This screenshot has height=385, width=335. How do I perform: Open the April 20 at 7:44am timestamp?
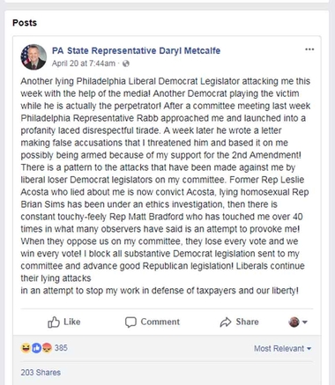(x=84, y=63)
